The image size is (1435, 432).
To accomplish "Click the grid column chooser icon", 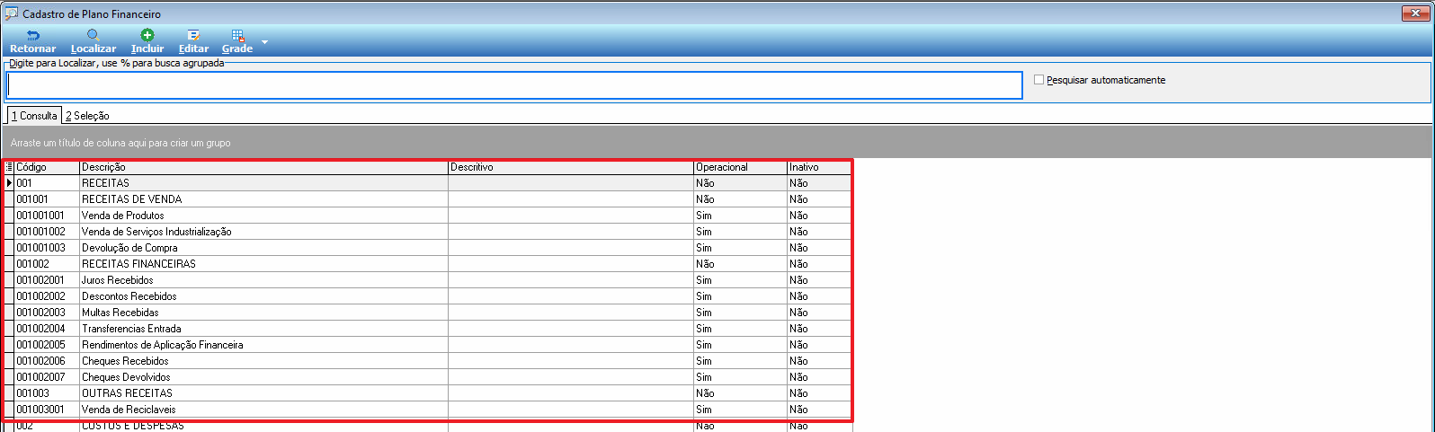I will coord(9,167).
